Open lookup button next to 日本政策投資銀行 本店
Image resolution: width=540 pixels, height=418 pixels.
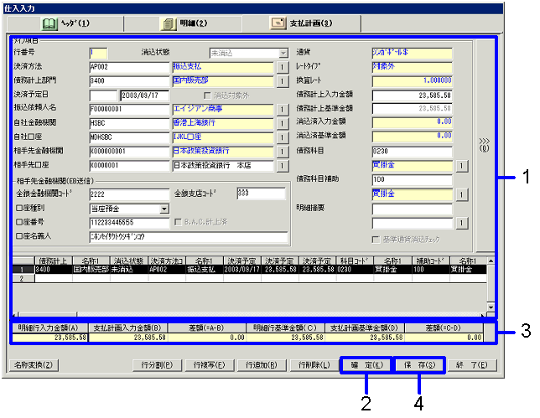click(282, 166)
